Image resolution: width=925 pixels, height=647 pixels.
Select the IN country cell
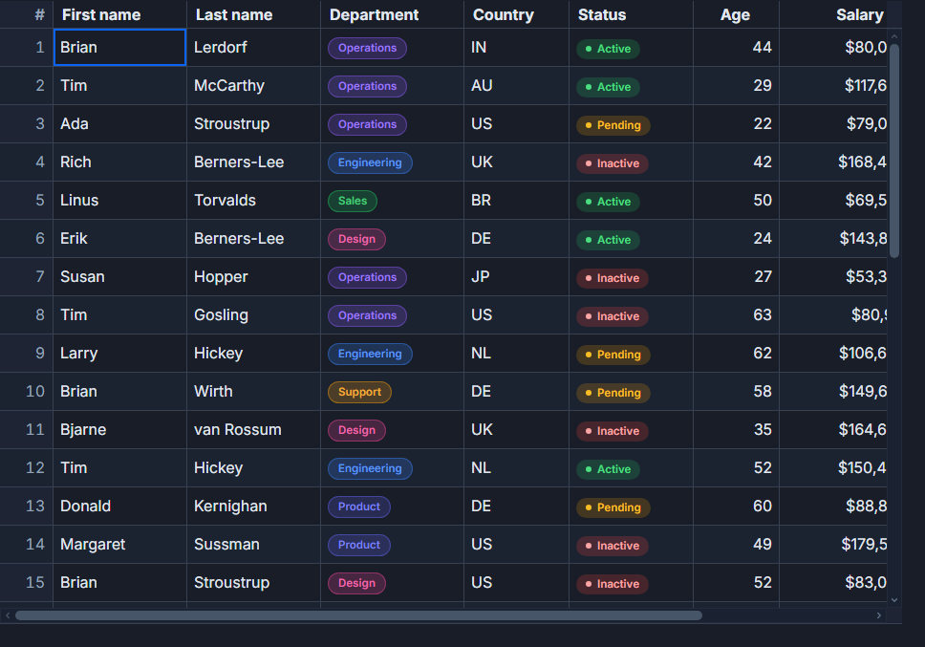click(x=517, y=47)
